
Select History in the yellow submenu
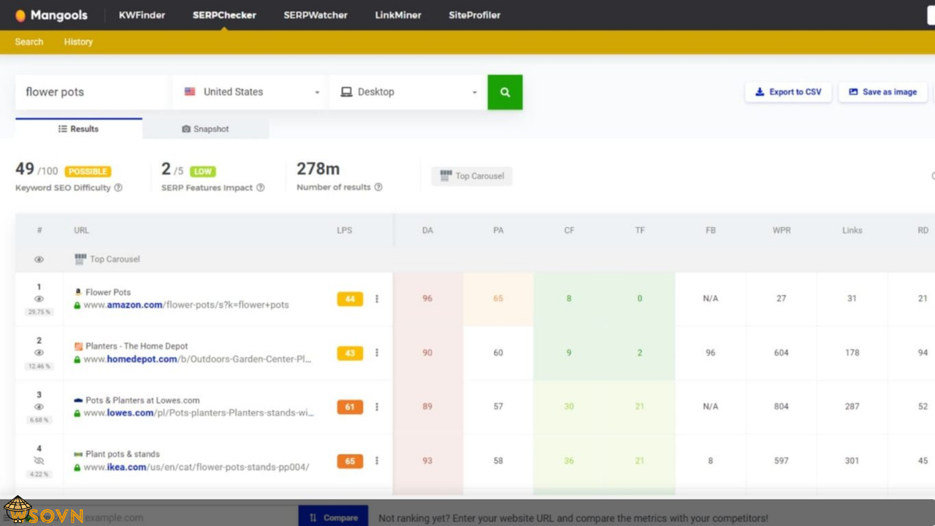(78, 42)
